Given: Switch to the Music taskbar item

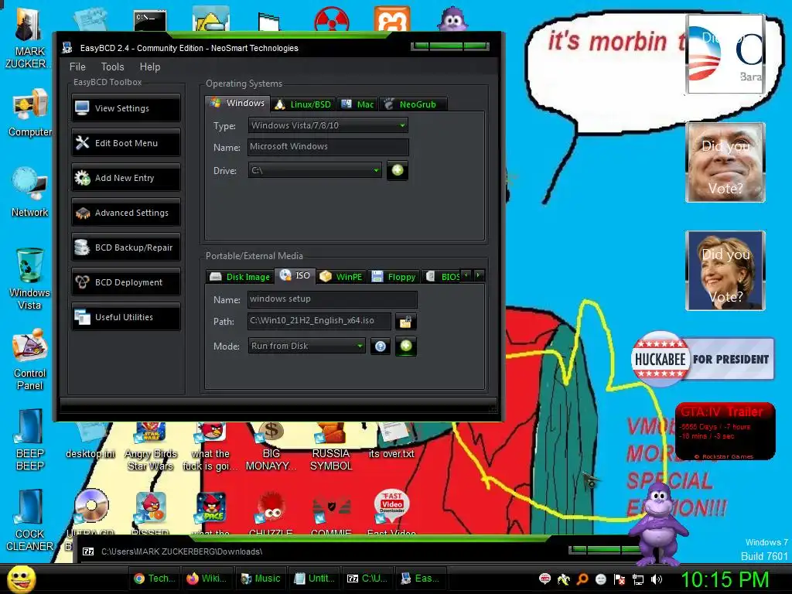Looking at the screenshot, I should tap(261, 579).
